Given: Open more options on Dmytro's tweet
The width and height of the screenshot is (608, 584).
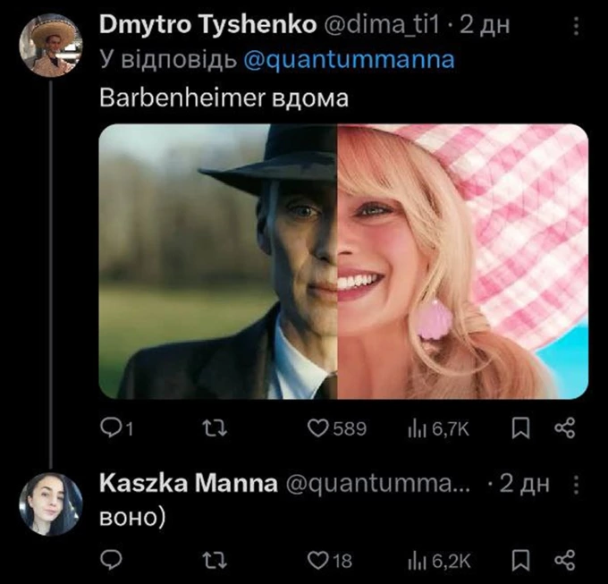Looking at the screenshot, I should pyautogui.click(x=577, y=28).
